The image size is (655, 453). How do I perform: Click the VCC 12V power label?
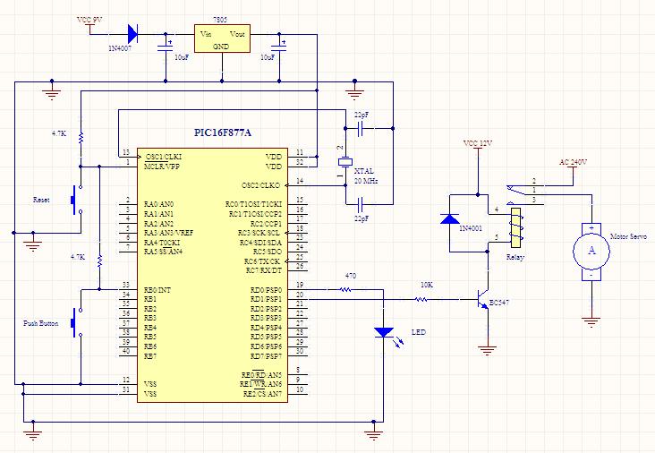point(476,142)
